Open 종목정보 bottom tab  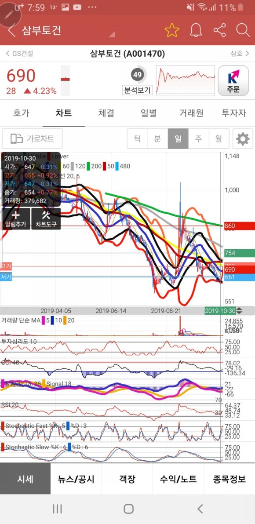point(229,479)
